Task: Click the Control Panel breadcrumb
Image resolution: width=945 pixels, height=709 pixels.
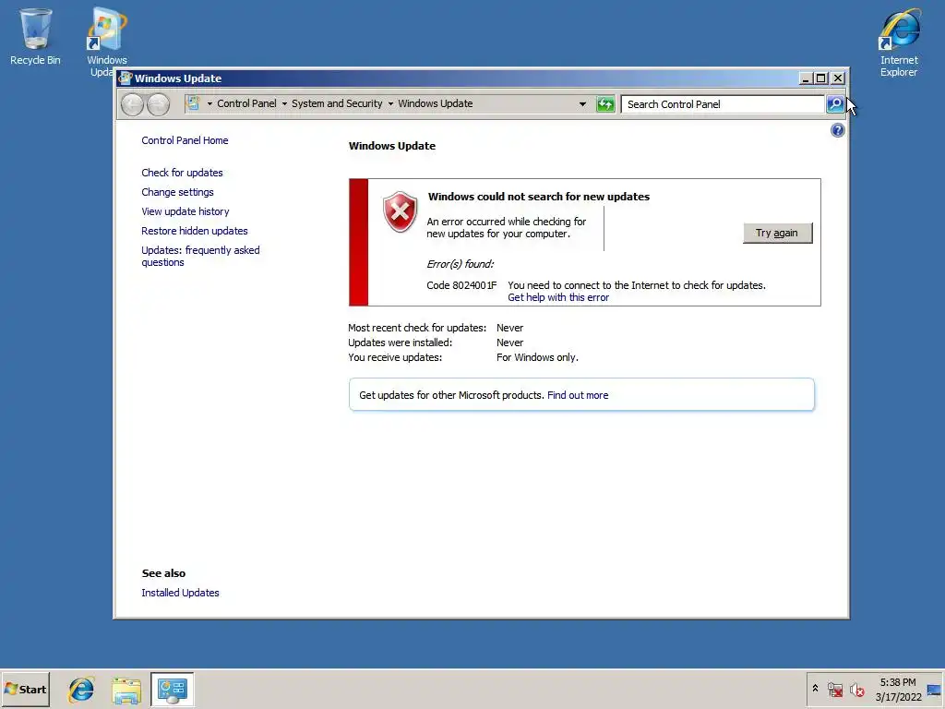Action: click(246, 103)
